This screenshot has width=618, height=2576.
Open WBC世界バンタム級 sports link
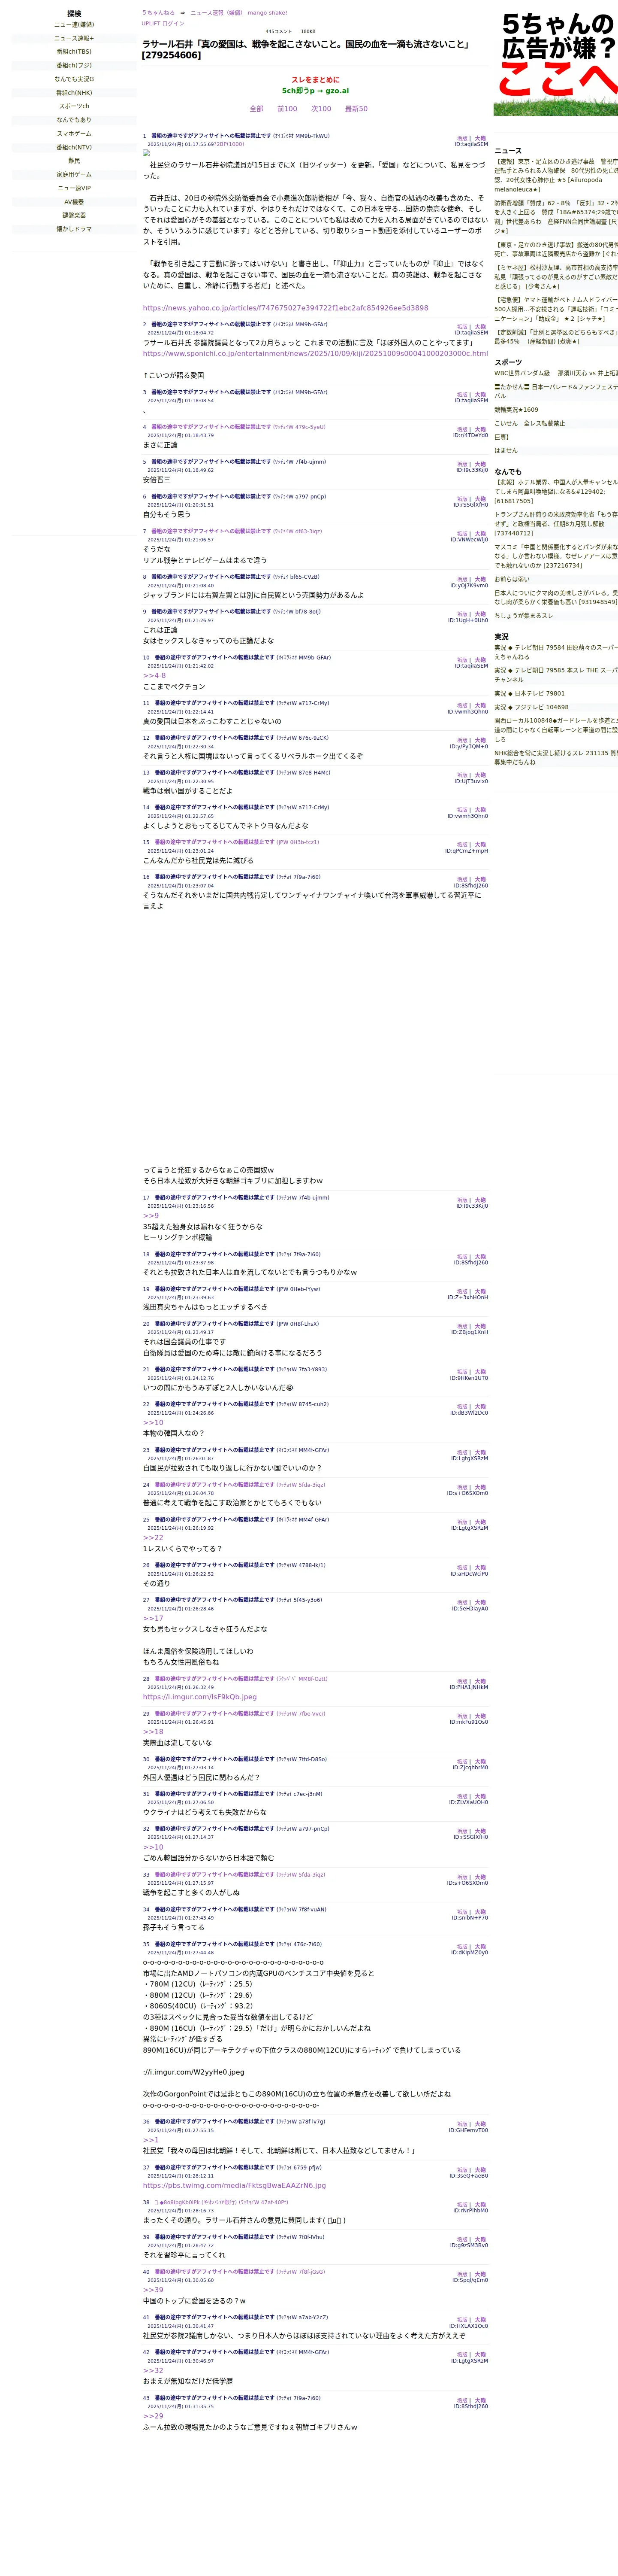click(x=556, y=373)
